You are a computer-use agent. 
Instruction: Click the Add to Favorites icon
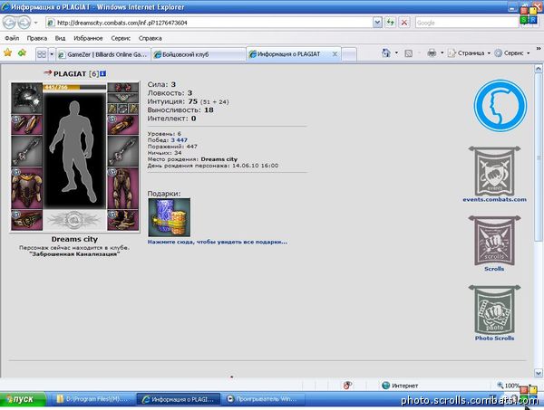(22, 53)
